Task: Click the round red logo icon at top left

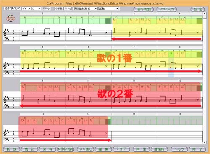Action: point(10,18)
